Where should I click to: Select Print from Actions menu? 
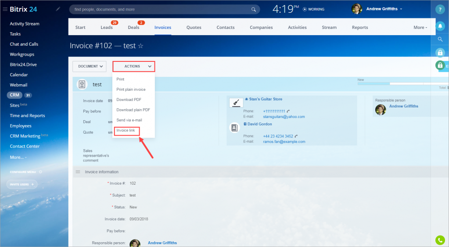click(120, 79)
